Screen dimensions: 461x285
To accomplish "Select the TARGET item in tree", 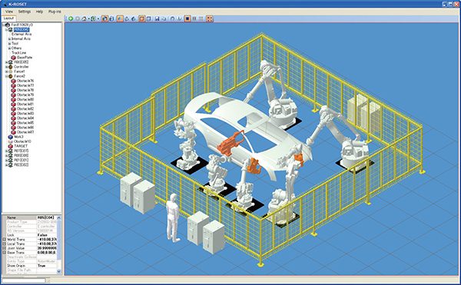I will [21, 146].
